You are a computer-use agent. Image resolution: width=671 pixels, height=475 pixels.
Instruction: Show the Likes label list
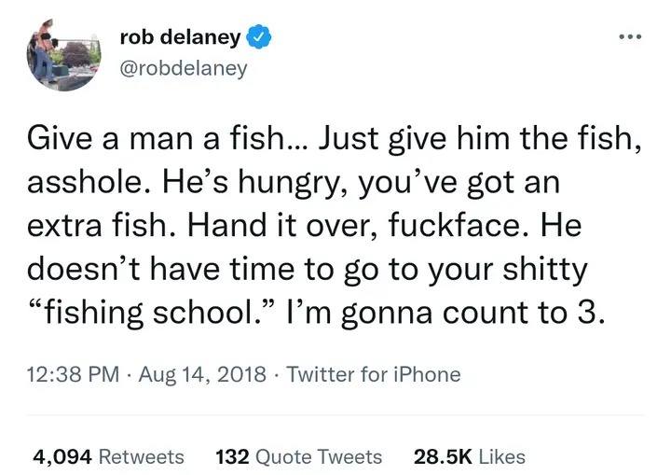click(502, 456)
